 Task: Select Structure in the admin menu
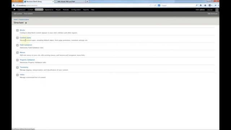click(x=39, y=10)
